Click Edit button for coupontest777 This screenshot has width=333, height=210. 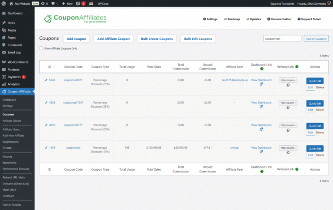click(310, 132)
